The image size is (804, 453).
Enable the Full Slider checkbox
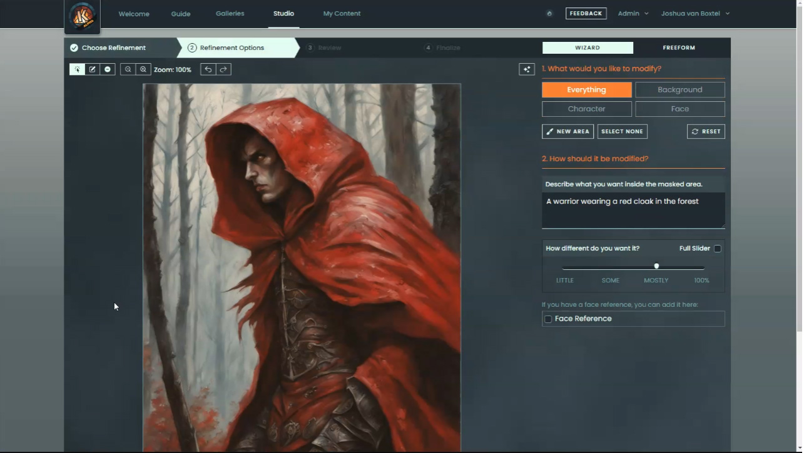click(718, 249)
